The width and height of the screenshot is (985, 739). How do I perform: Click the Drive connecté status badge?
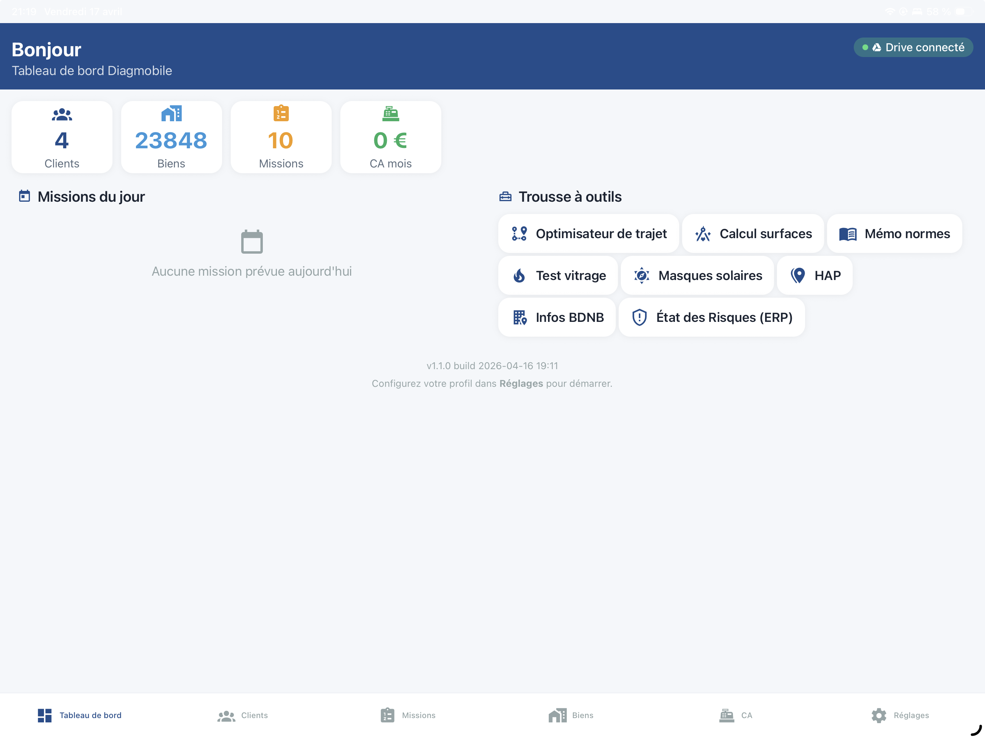pyautogui.click(x=913, y=47)
